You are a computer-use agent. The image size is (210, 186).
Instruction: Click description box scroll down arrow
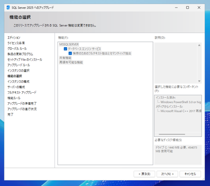pyautogui.click(x=199, y=81)
